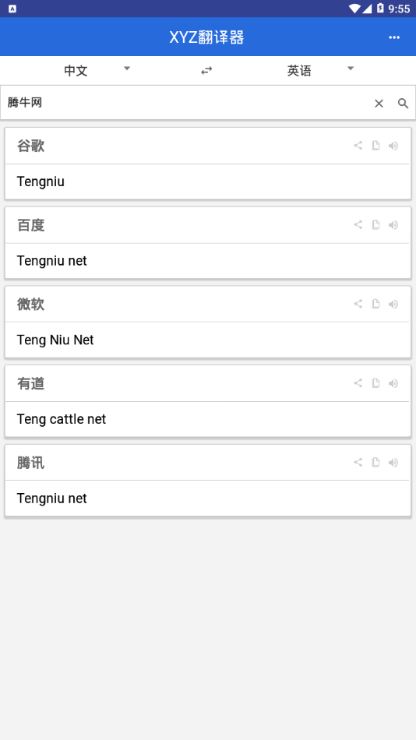Open the three-dot overflow menu
This screenshot has height=740, width=416.
(x=394, y=37)
